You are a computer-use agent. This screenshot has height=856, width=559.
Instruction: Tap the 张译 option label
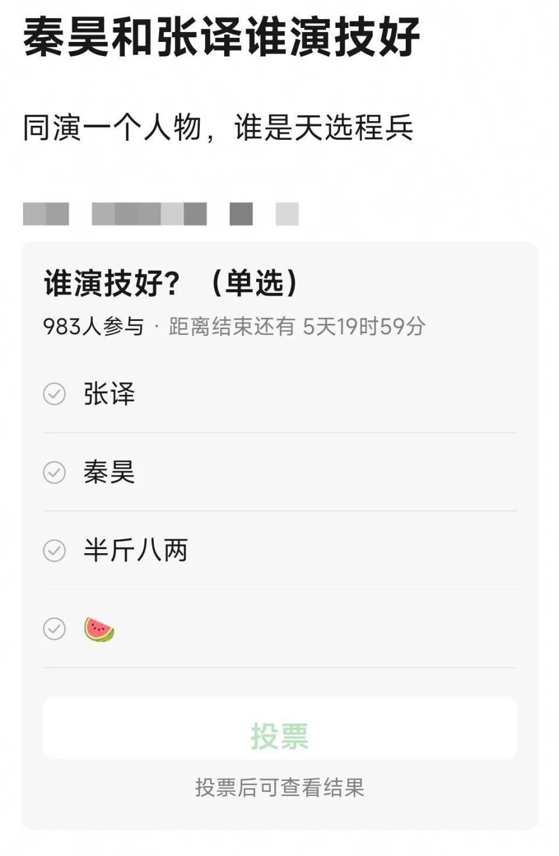tap(109, 394)
